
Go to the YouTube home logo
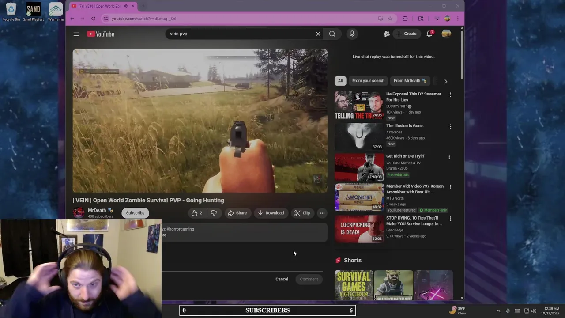point(101,34)
